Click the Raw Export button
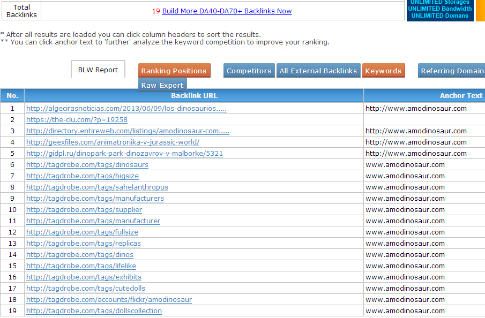 (162, 85)
